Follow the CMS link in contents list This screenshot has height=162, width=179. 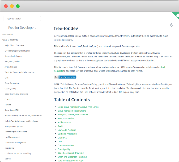(x=60, y=141)
